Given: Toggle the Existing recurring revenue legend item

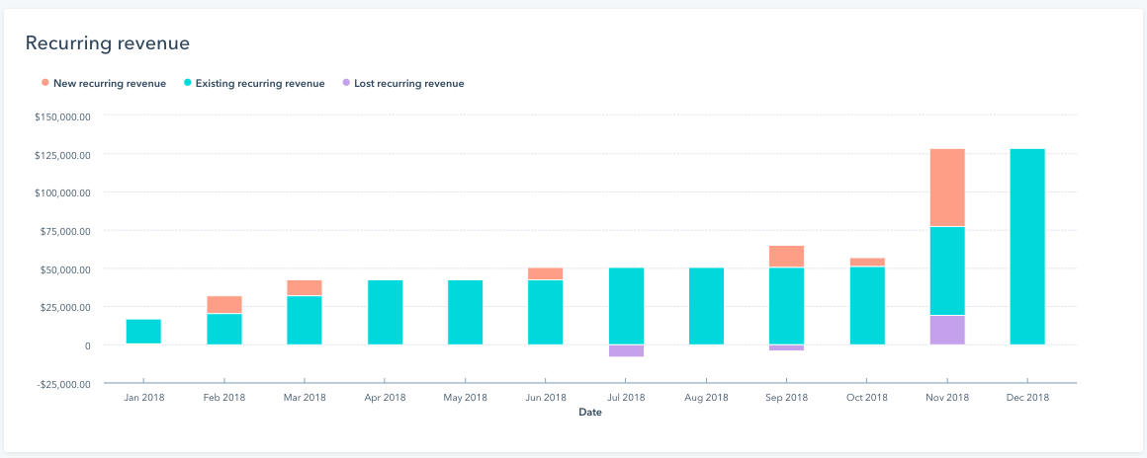Looking at the screenshot, I should (x=260, y=84).
